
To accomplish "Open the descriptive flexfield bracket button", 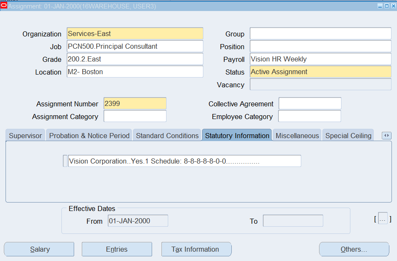I will pyautogui.click(x=383, y=219).
